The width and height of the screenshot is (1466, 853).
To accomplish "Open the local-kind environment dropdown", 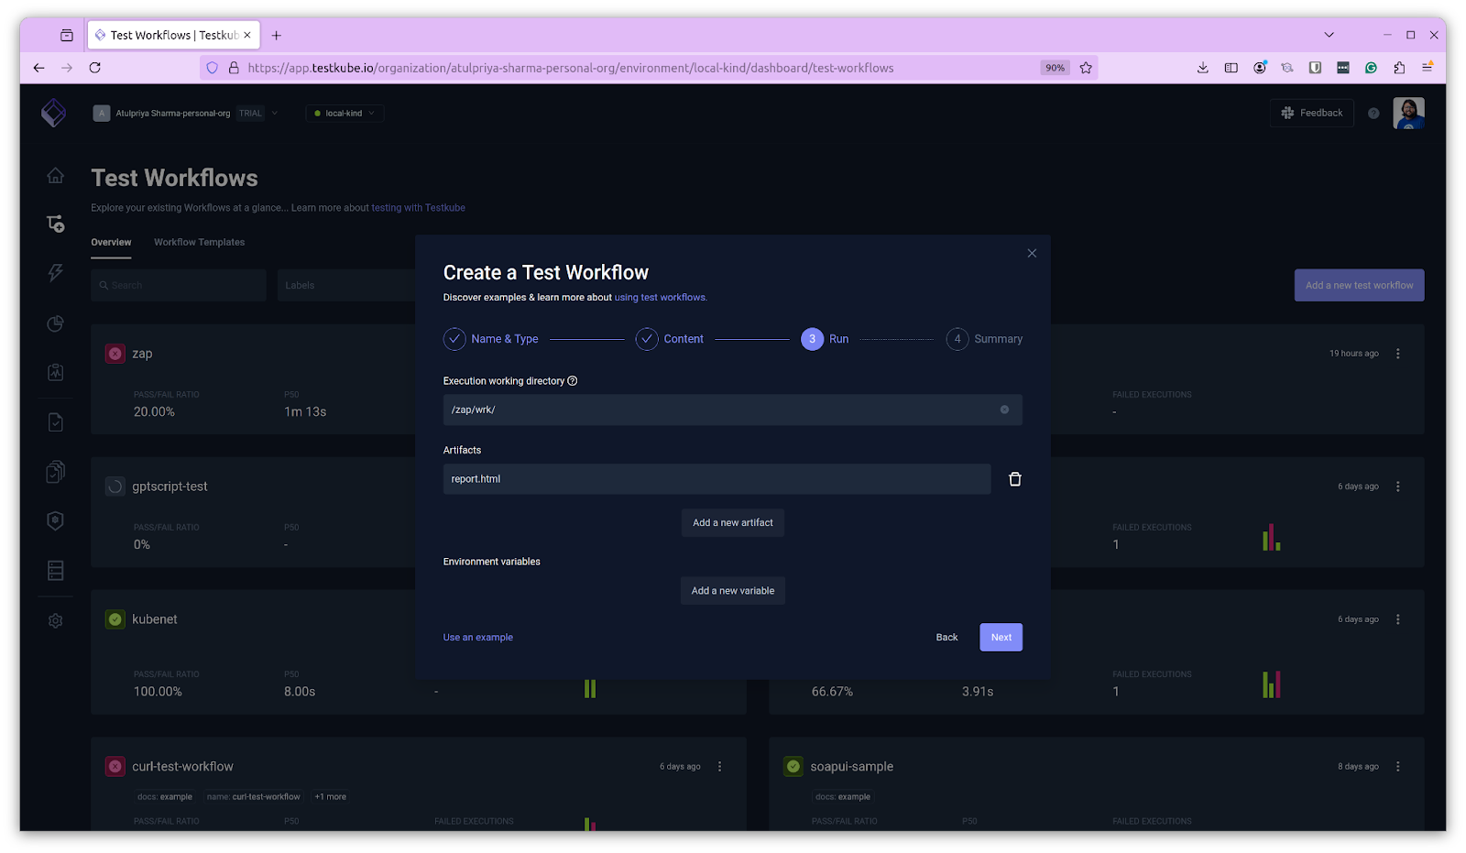I will tap(345, 114).
